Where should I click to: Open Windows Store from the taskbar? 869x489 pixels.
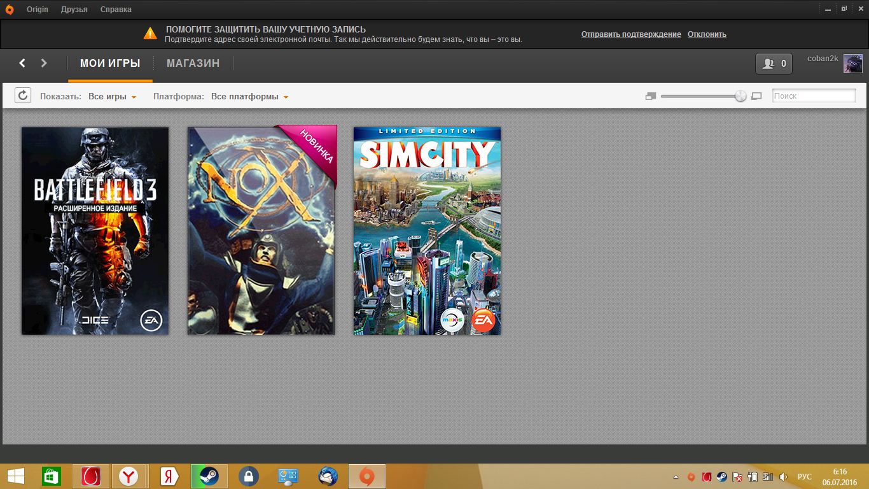(51, 476)
